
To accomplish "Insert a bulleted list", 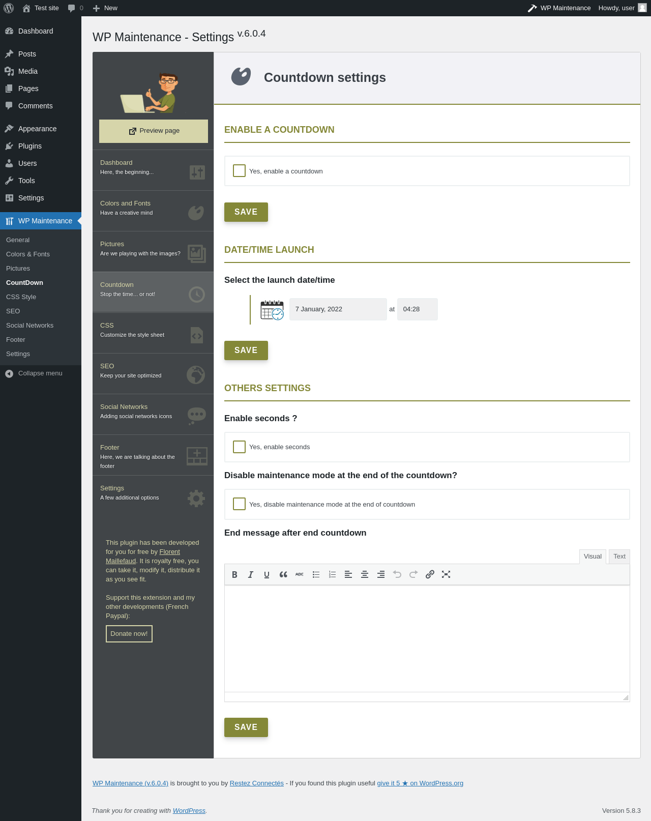I will [x=316, y=574].
